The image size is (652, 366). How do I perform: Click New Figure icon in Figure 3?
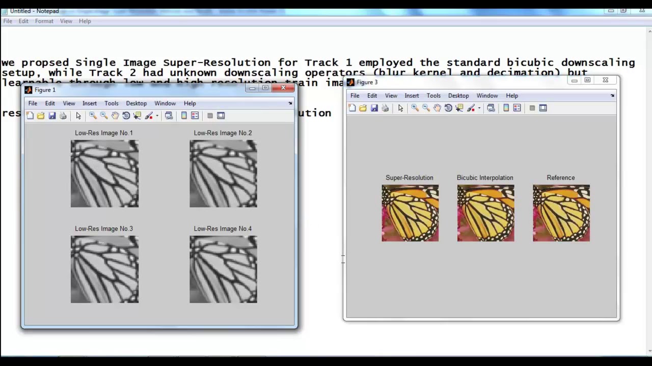point(352,108)
